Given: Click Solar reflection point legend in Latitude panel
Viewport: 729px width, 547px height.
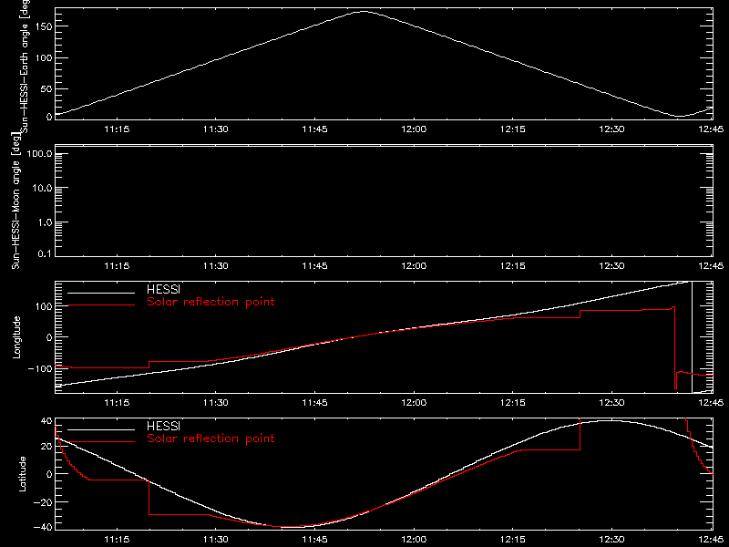Looking at the screenshot, I should point(210,439).
